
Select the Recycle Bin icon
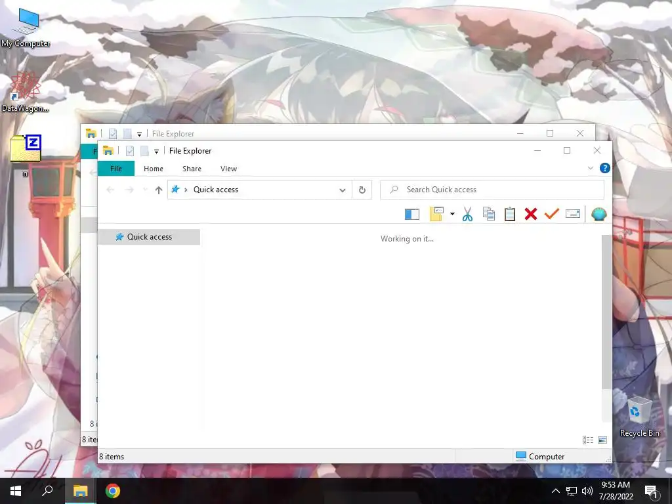point(639,417)
